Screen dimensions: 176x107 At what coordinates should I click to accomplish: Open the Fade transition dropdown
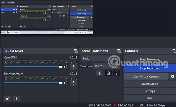click(x=100, y=59)
